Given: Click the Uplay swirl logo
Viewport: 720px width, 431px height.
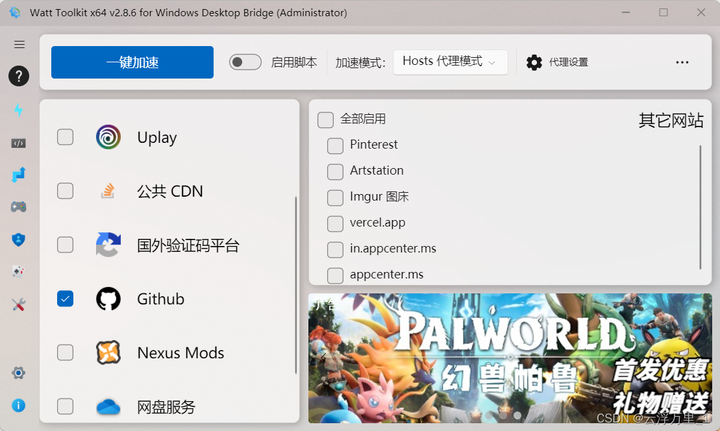Looking at the screenshot, I should (108, 137).
